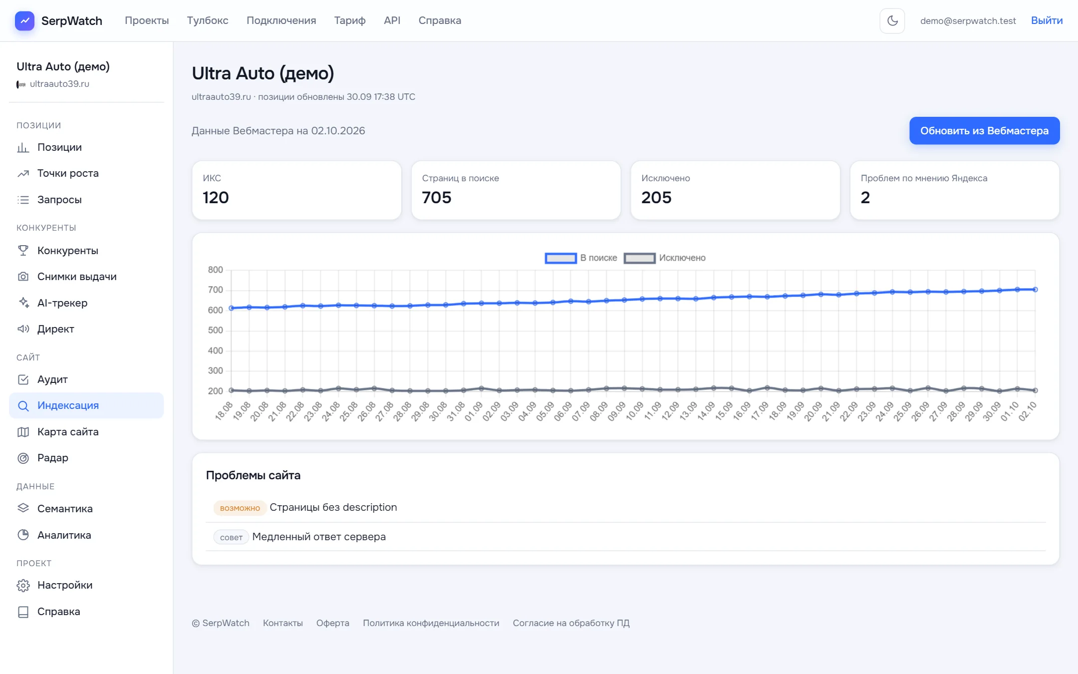This screenshot has height=674, width=1078.
Task: Open Справка in top navigation
Action: (x=440, y=20)
